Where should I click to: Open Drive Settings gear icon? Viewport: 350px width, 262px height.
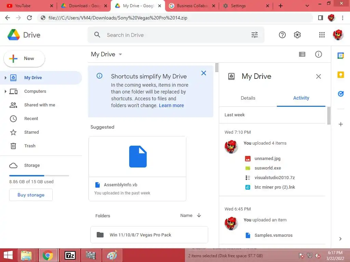pos(297,35)
